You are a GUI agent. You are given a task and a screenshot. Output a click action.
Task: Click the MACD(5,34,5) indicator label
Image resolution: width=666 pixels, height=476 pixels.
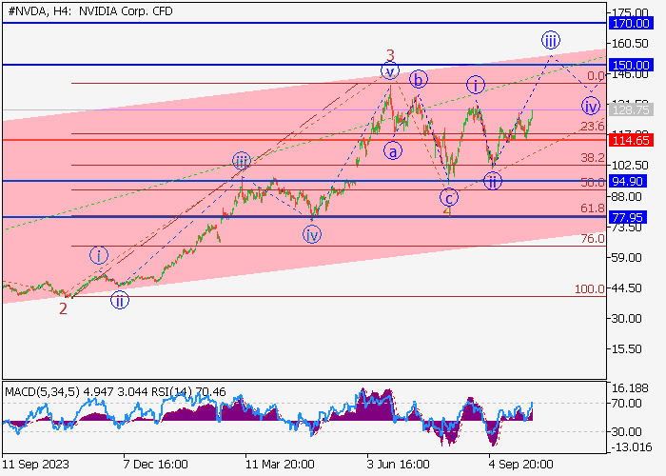coord(42,391)
